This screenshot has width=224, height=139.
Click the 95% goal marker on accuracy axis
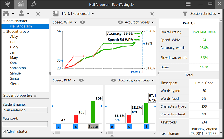coord(144,44)
